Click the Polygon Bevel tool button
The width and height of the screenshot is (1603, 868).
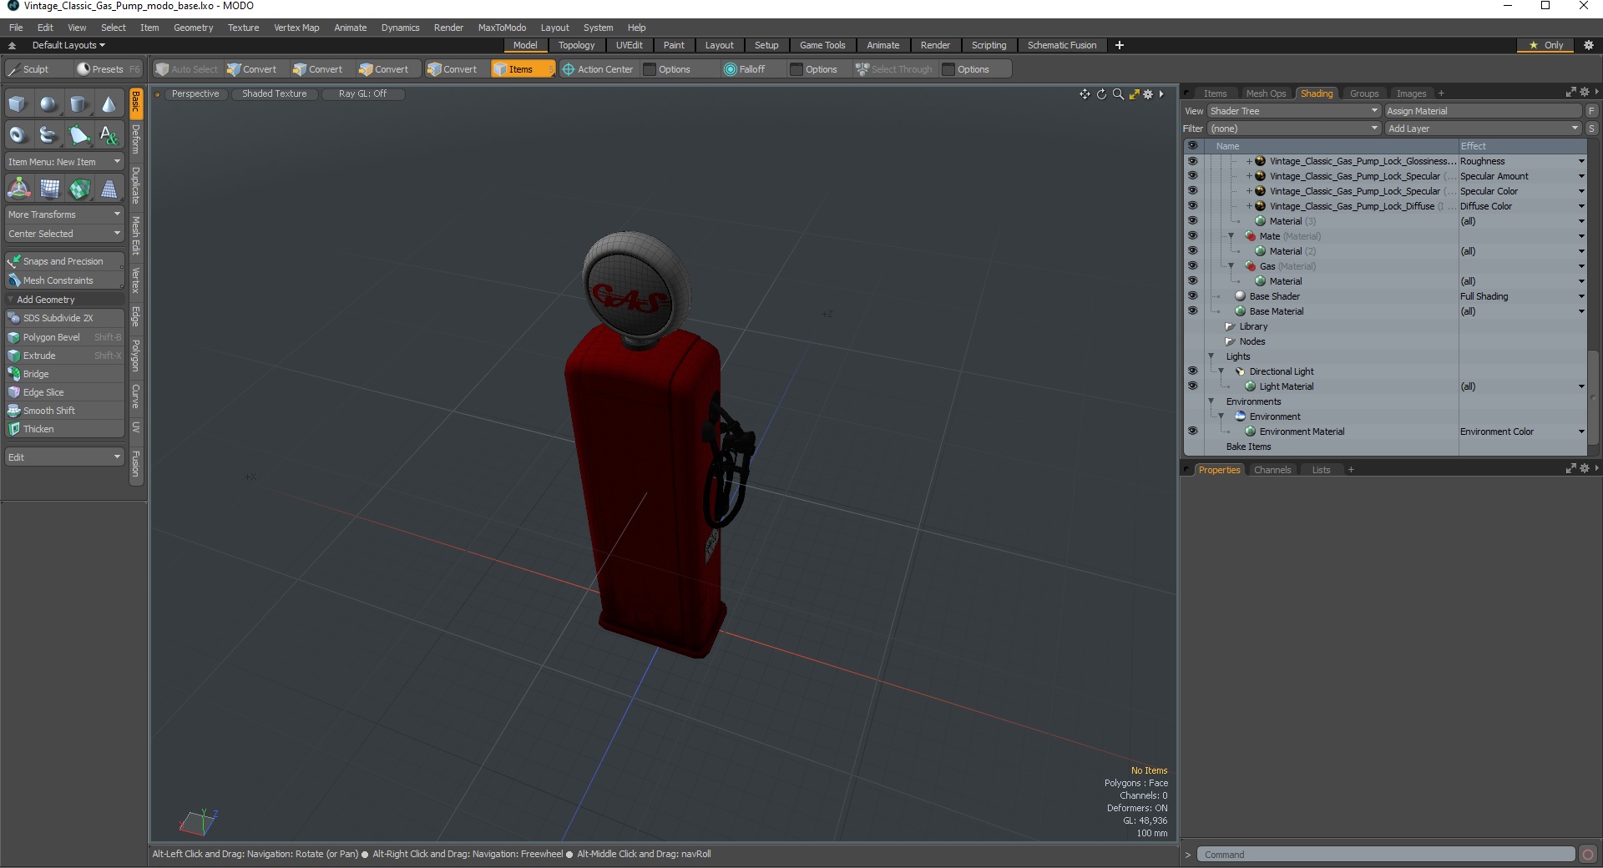click(x=64, y=337)
